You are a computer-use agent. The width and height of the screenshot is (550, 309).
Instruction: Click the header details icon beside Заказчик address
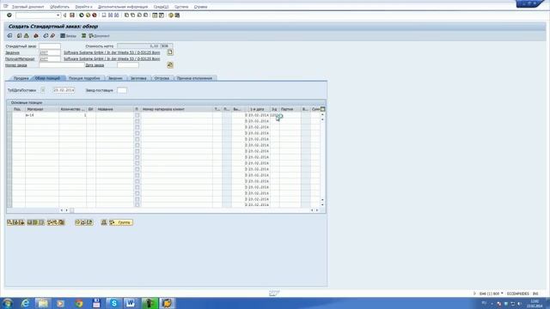click(170, 52)
